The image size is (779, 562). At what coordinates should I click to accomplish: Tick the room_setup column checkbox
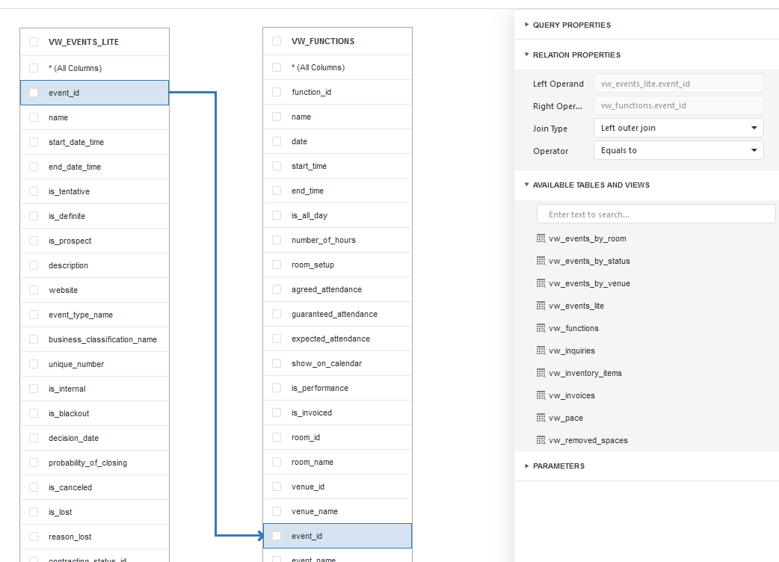(x=277, y=265)
